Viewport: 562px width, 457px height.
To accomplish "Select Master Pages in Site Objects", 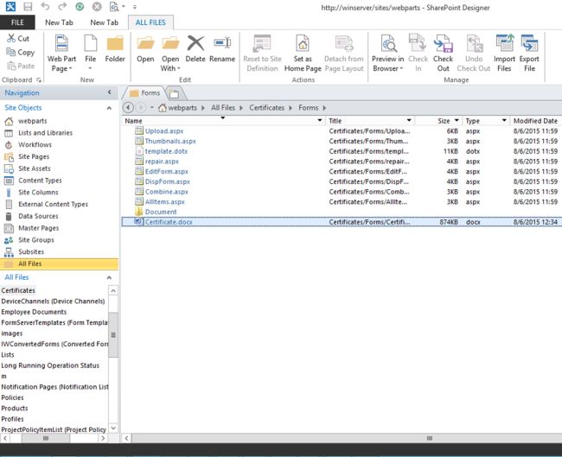I will (38, 228).
